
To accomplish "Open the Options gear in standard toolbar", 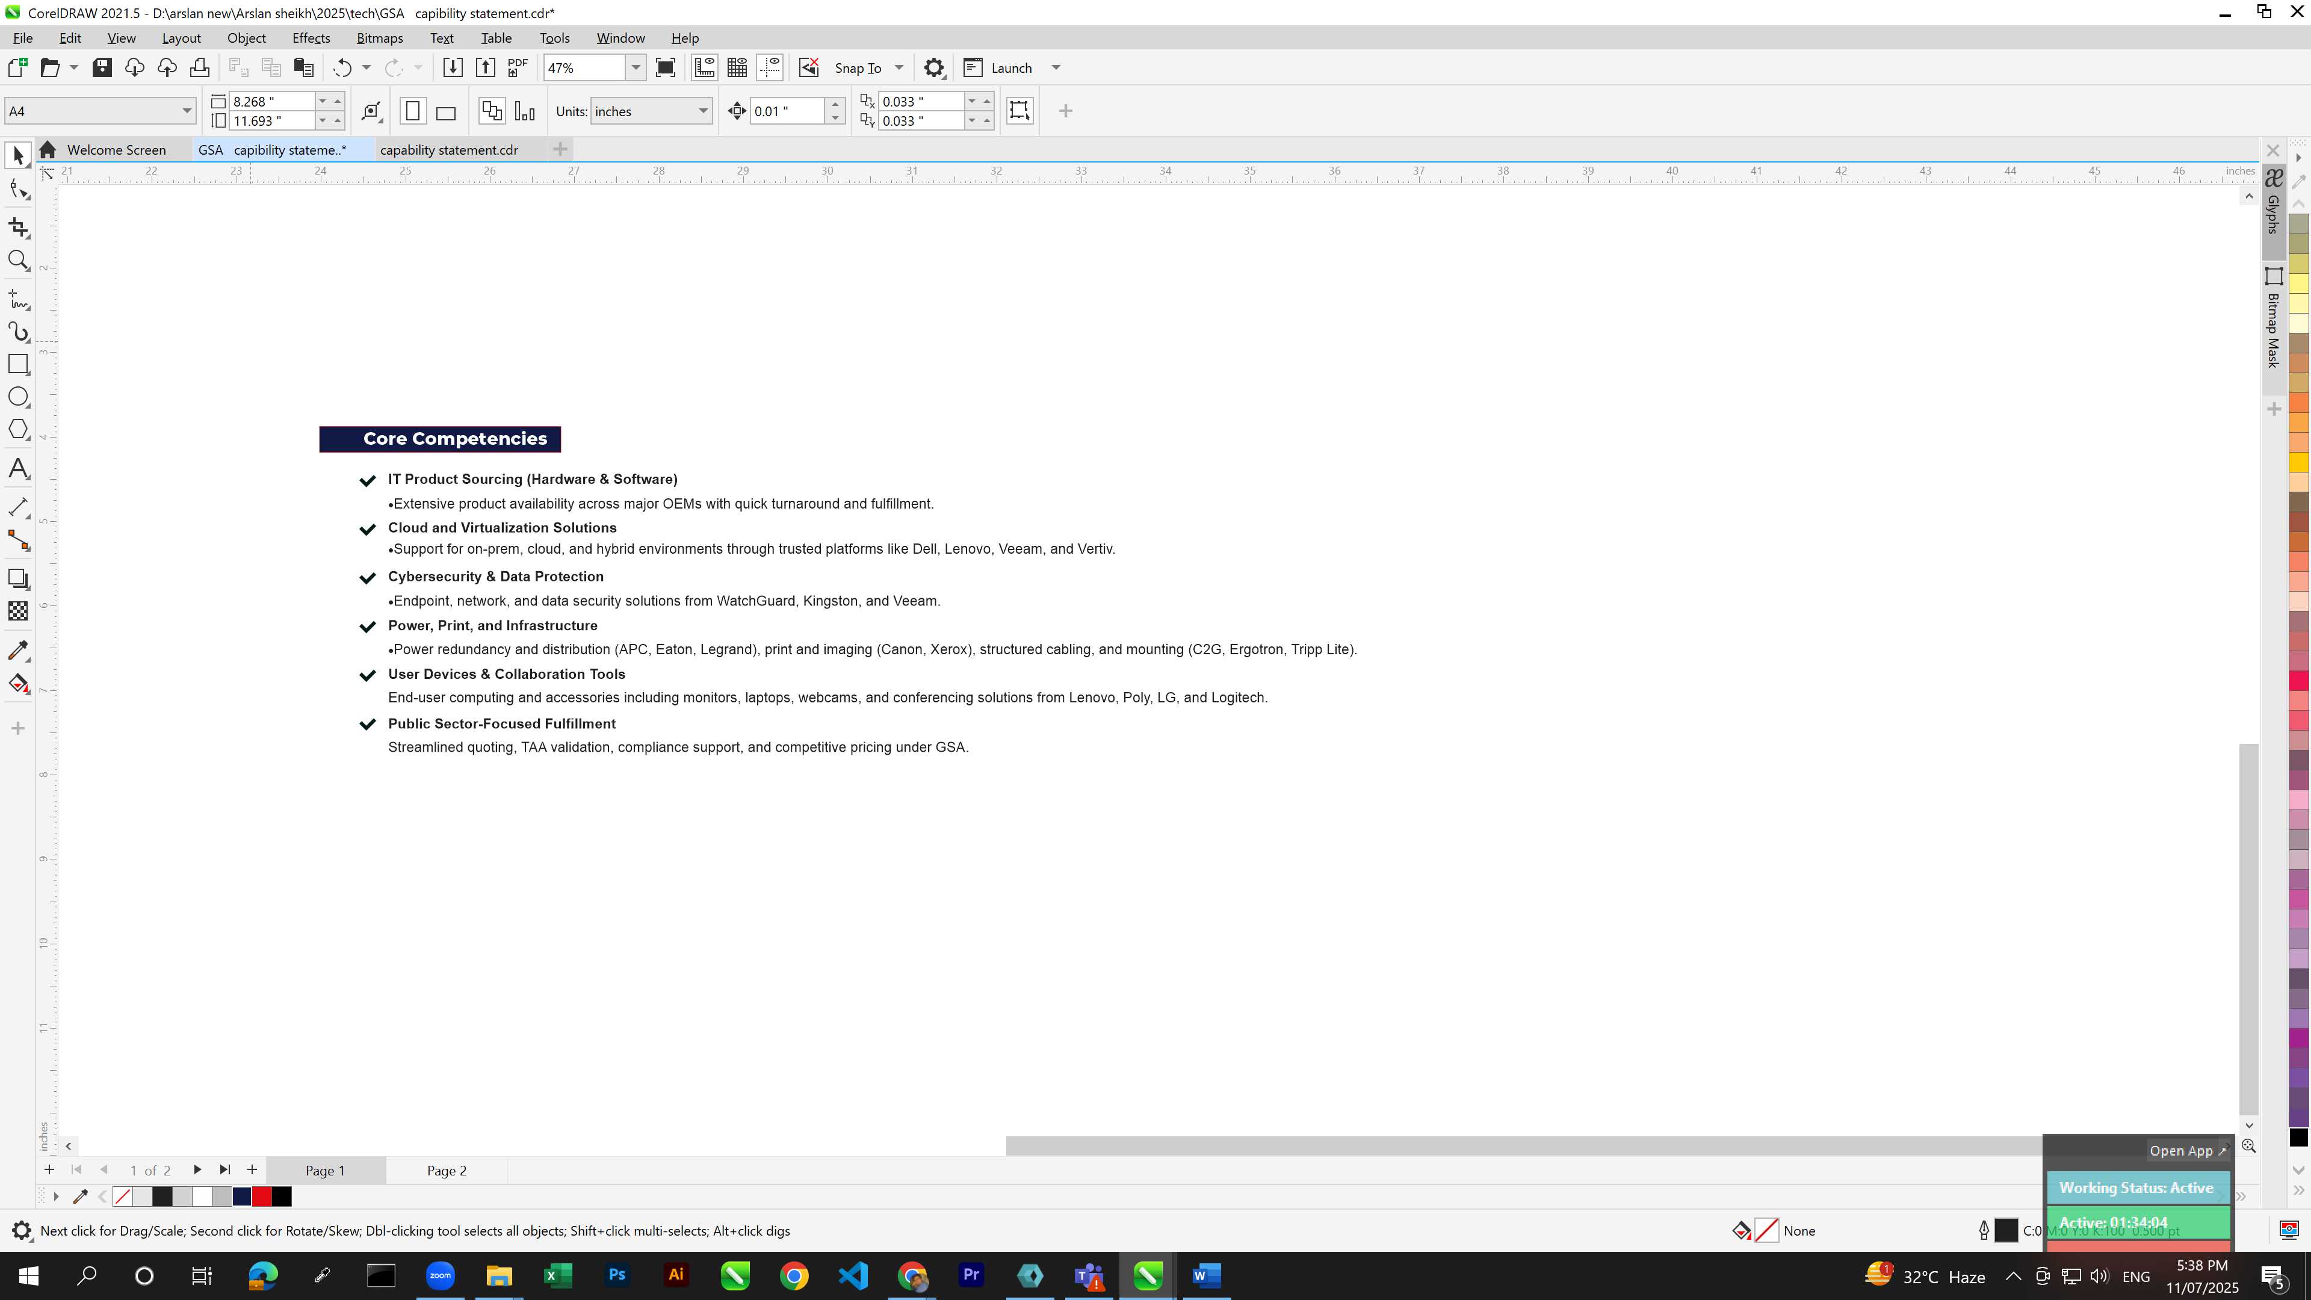I will coord(934,67).
